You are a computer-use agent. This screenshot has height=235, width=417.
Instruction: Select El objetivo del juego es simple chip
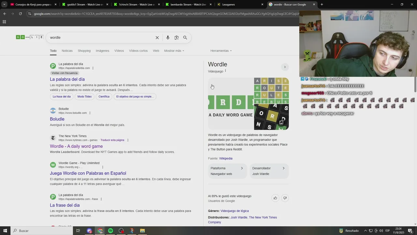pos(135,97)
